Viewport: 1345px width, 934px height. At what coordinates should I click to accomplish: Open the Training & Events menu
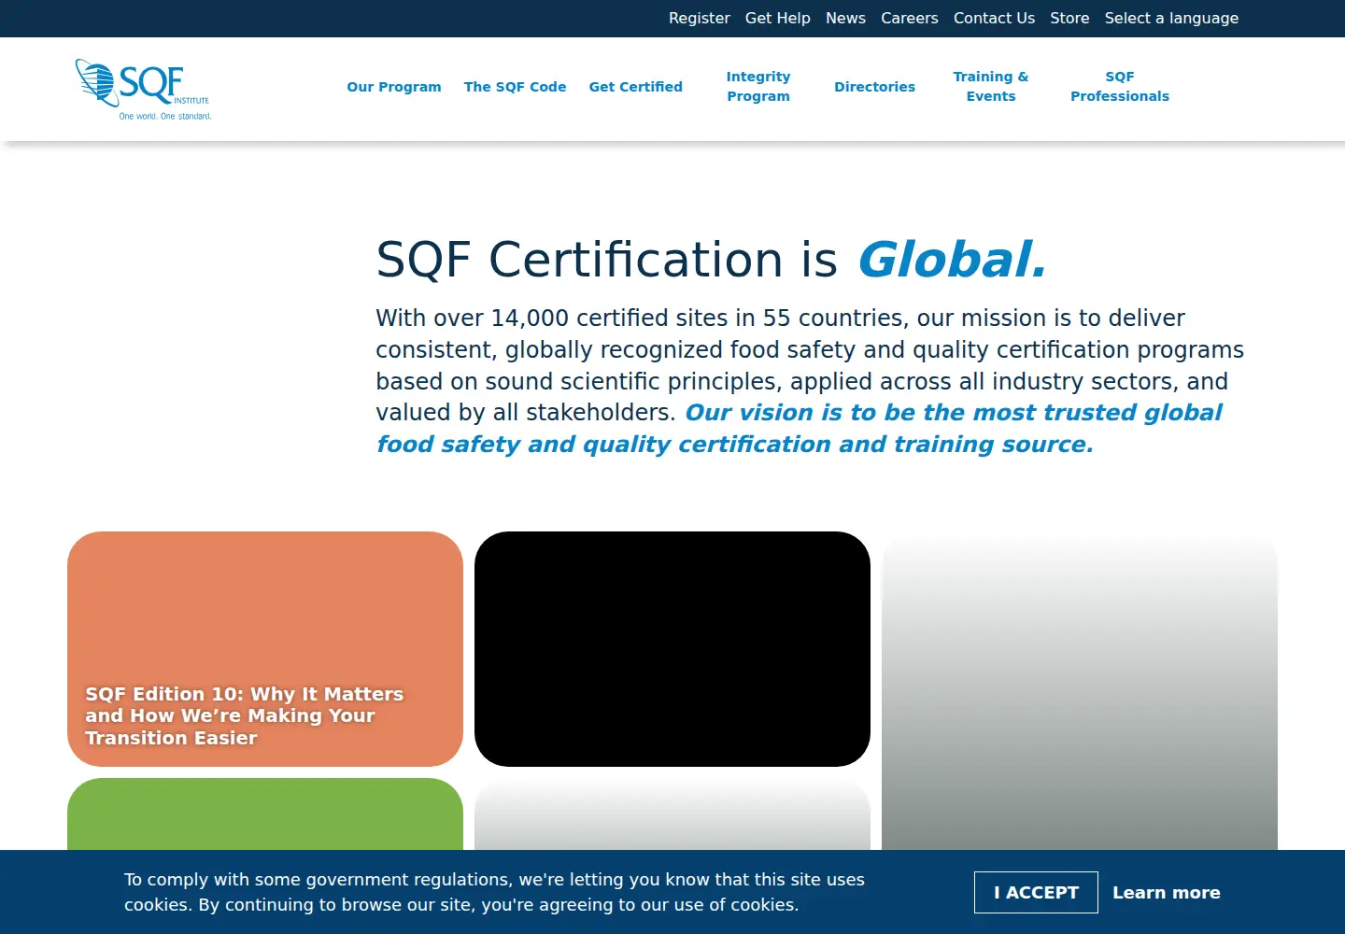point(990,86)
